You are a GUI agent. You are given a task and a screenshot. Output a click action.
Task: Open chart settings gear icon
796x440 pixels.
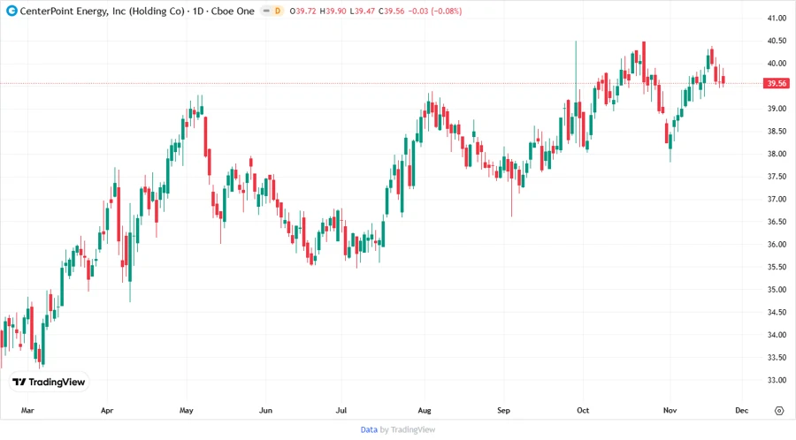point(779,411)
